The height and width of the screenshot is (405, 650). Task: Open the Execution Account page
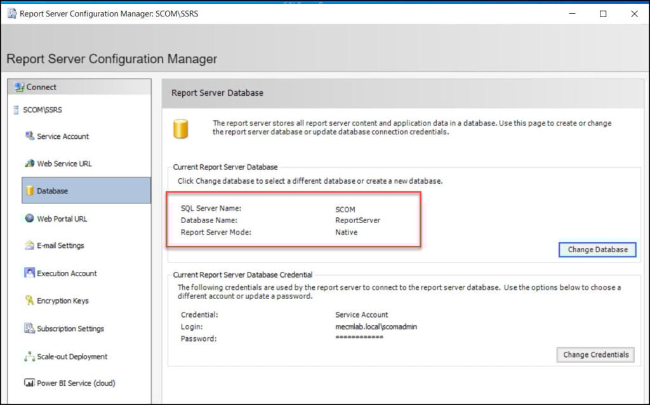(67, 273)
